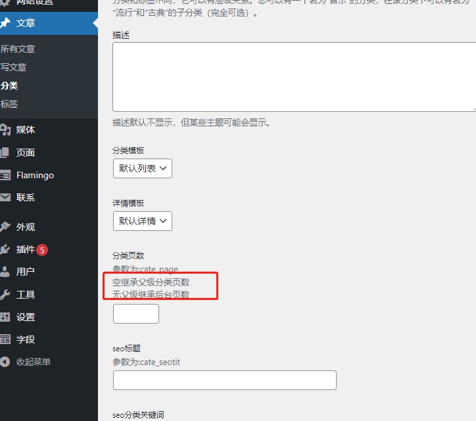The height and width of the screenshot is (421, 476).
Task: Click the 设置 sliders icon
Action: [5, 317]
